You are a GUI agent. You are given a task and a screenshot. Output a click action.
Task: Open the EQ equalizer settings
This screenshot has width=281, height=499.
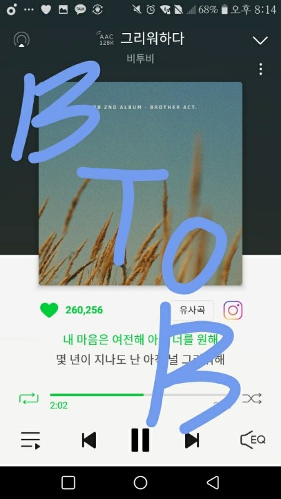pyautogui.click(x=253, y=440)
